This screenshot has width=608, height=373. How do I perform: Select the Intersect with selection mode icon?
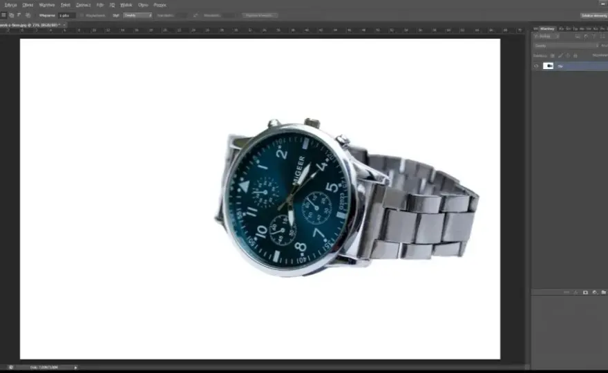coord(28,15)
